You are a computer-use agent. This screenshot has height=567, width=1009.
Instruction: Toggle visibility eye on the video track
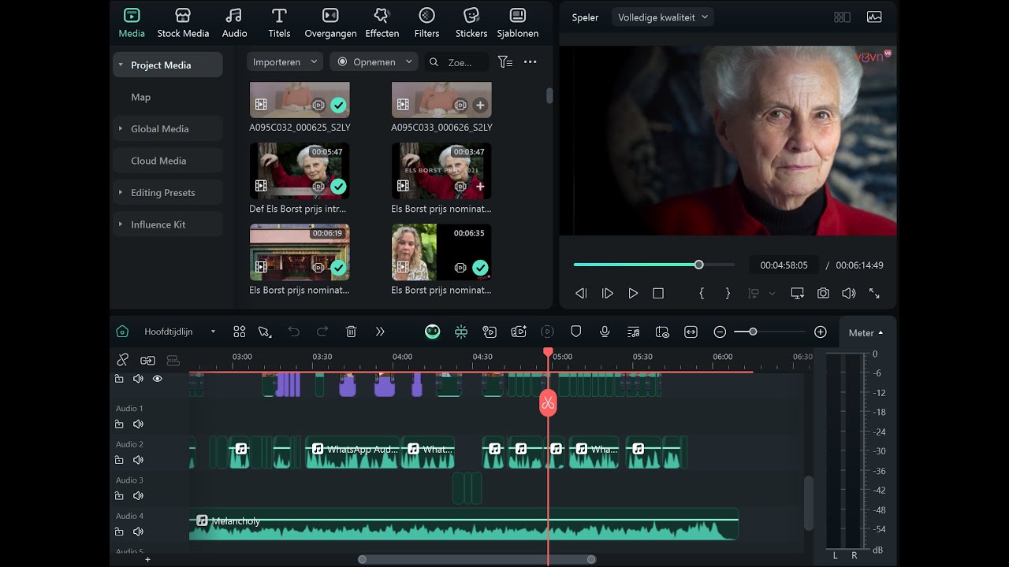(157, 379)
